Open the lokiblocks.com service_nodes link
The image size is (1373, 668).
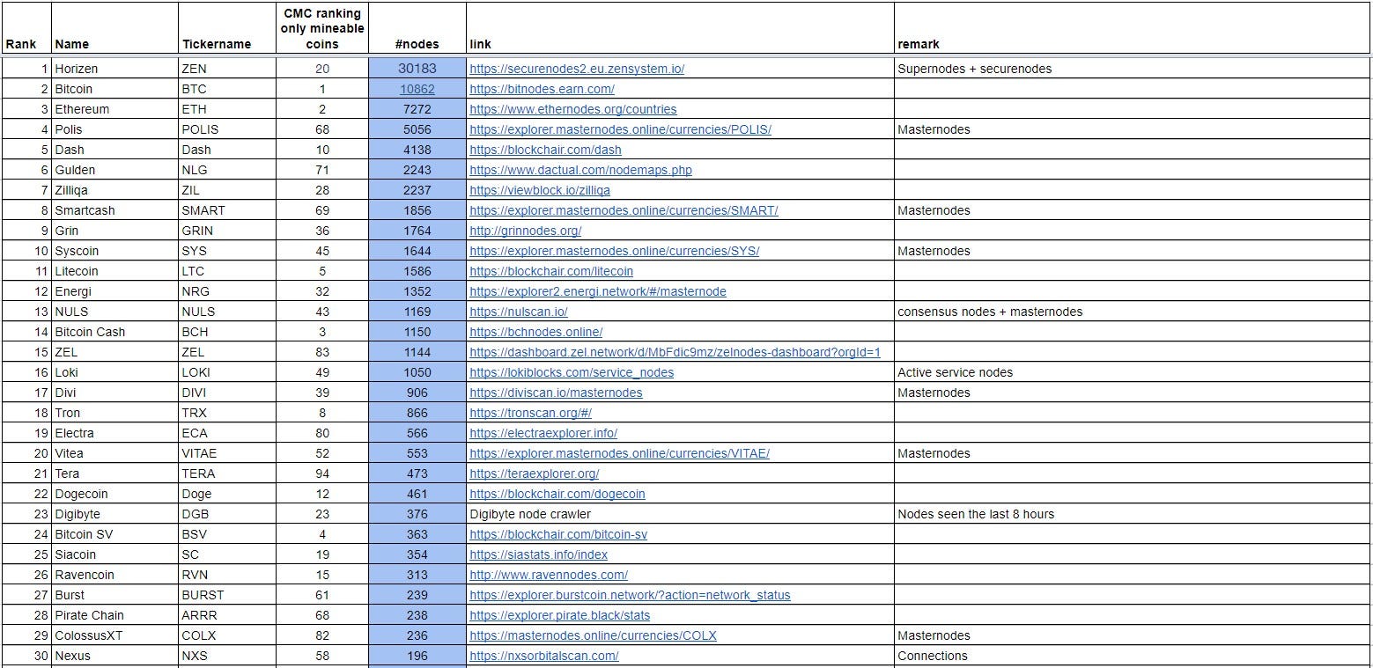[572, 372]
